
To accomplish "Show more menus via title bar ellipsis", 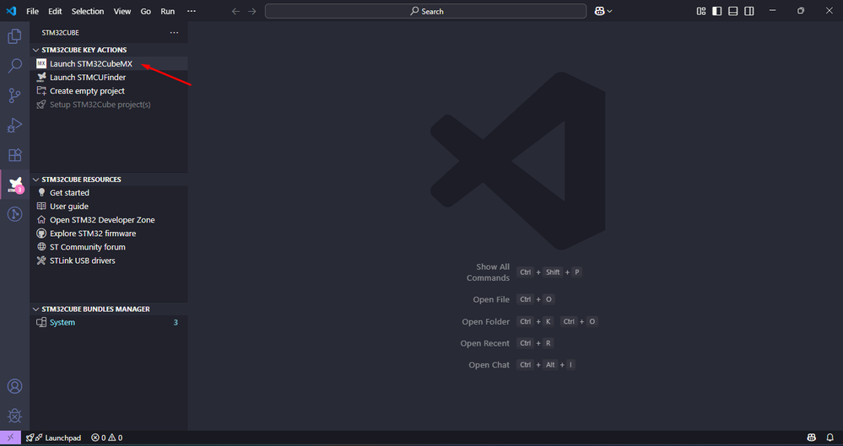I will (192, 11).
